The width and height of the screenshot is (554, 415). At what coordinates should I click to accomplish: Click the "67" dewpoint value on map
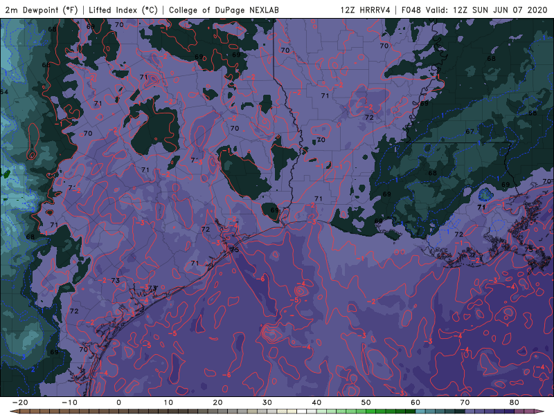point(470,131)
